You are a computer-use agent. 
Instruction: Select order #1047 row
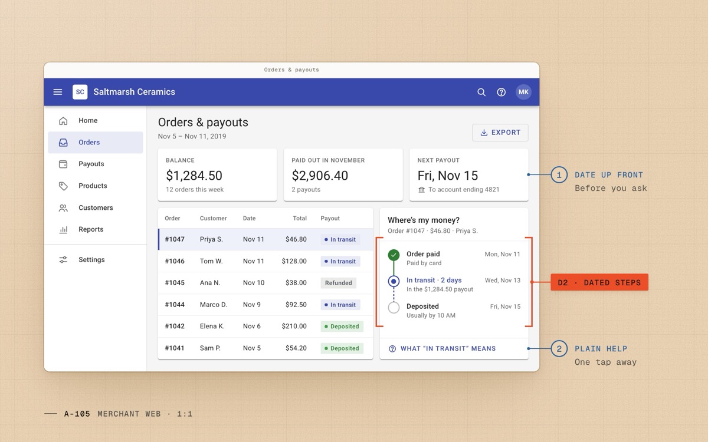coord(265,240)
